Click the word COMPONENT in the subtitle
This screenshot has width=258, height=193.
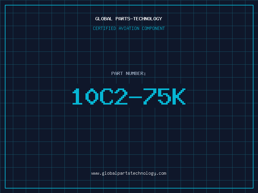coord(154,28)
